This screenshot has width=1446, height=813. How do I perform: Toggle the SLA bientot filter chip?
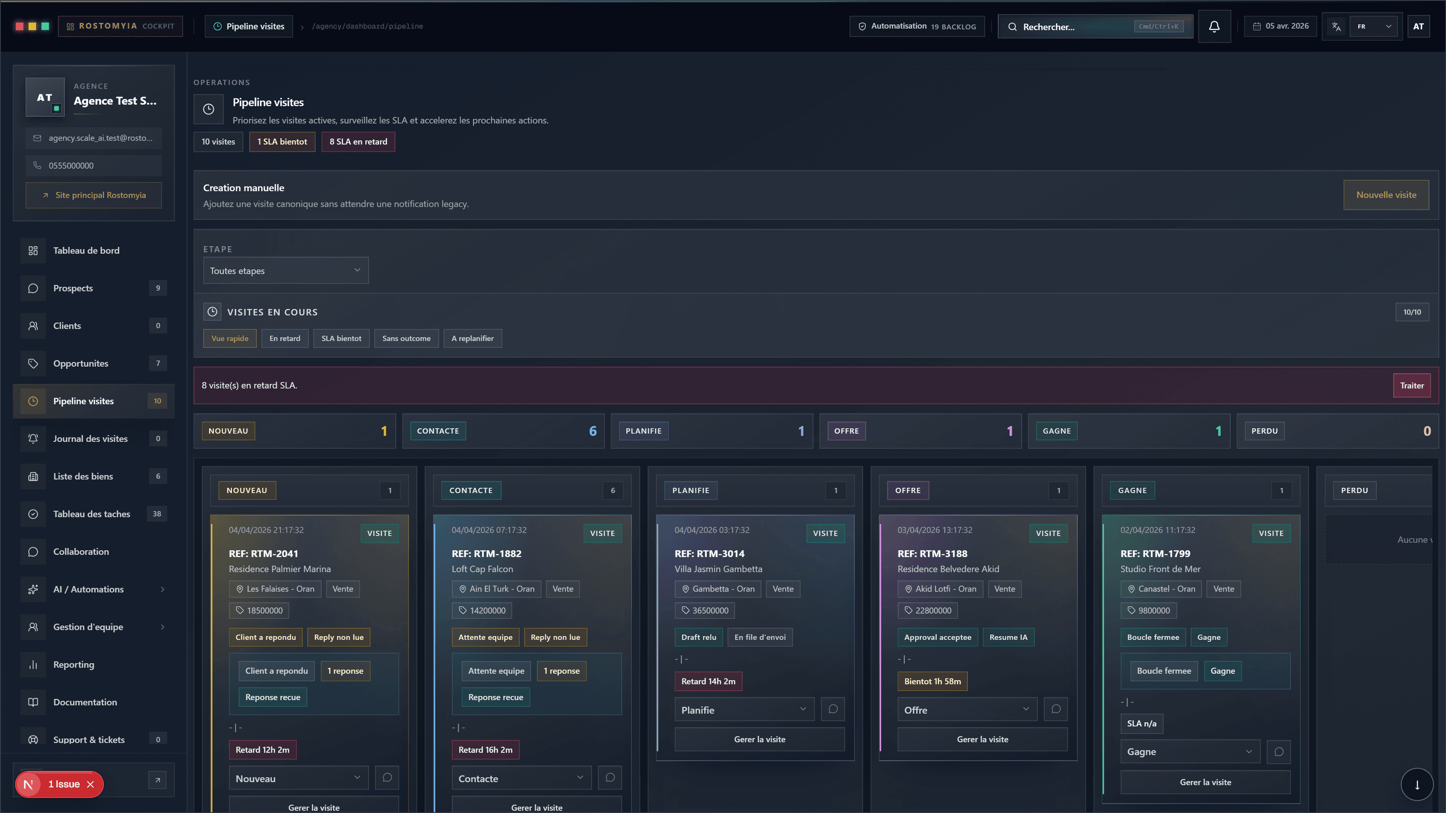[x=341, y=338]
